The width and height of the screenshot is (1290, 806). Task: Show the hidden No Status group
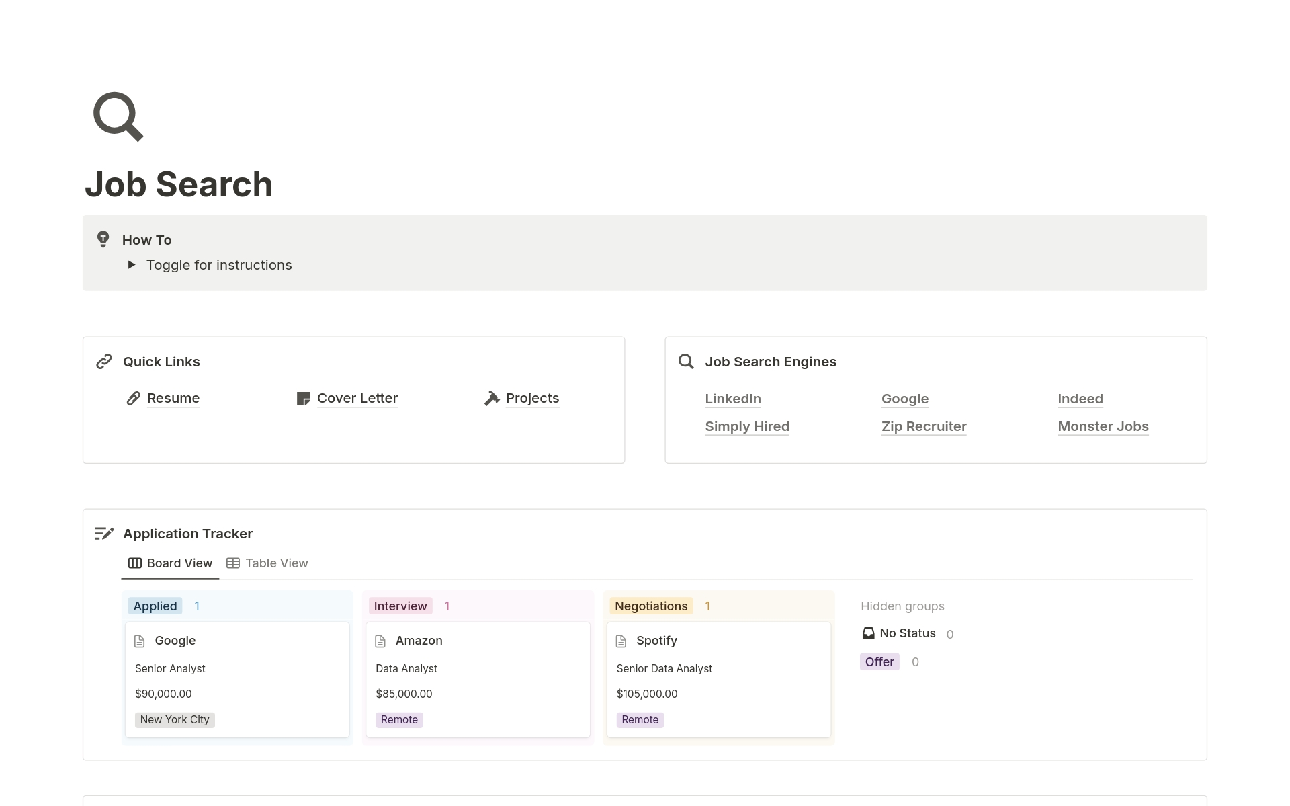pyautogui.click(x=908, y=633)
